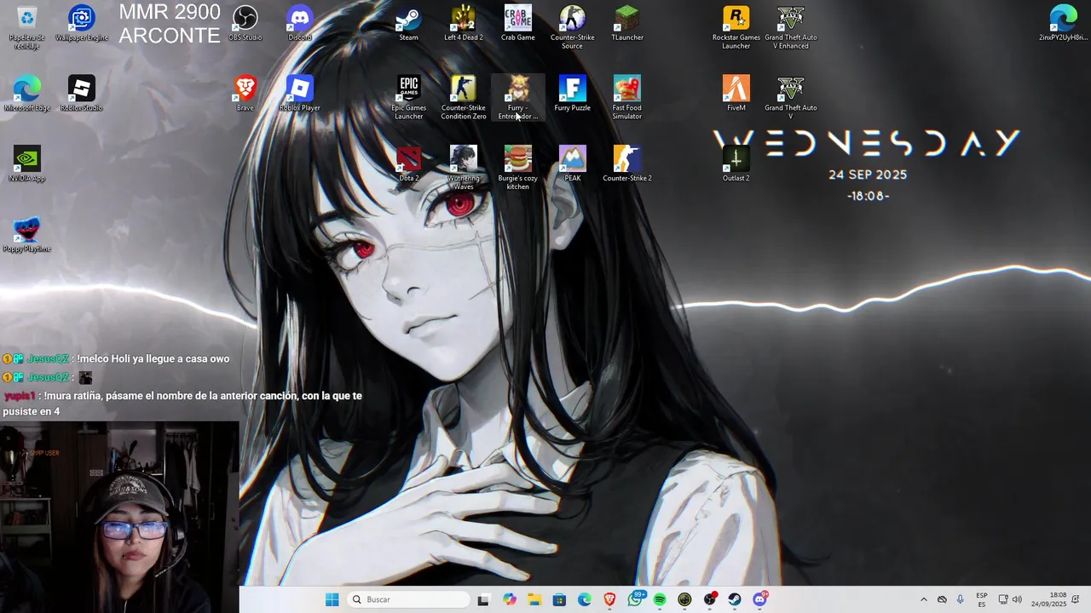Select the Outlast 2 desktop icon
Screen dimensions: 1091x613
736,164
